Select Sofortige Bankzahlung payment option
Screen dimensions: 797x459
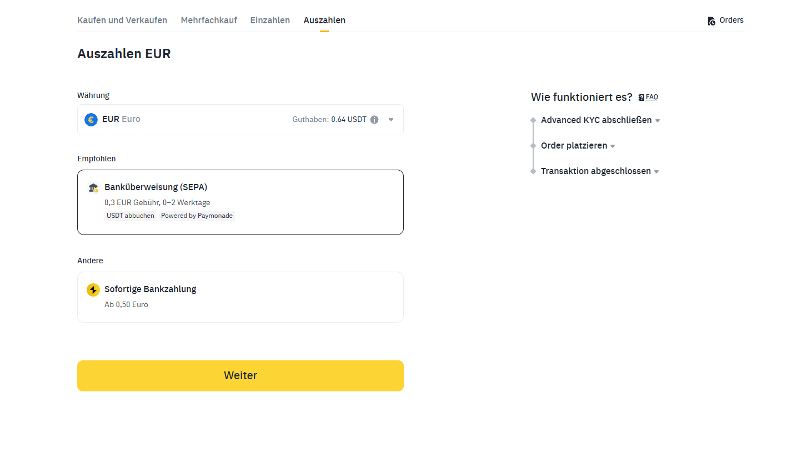240,297
